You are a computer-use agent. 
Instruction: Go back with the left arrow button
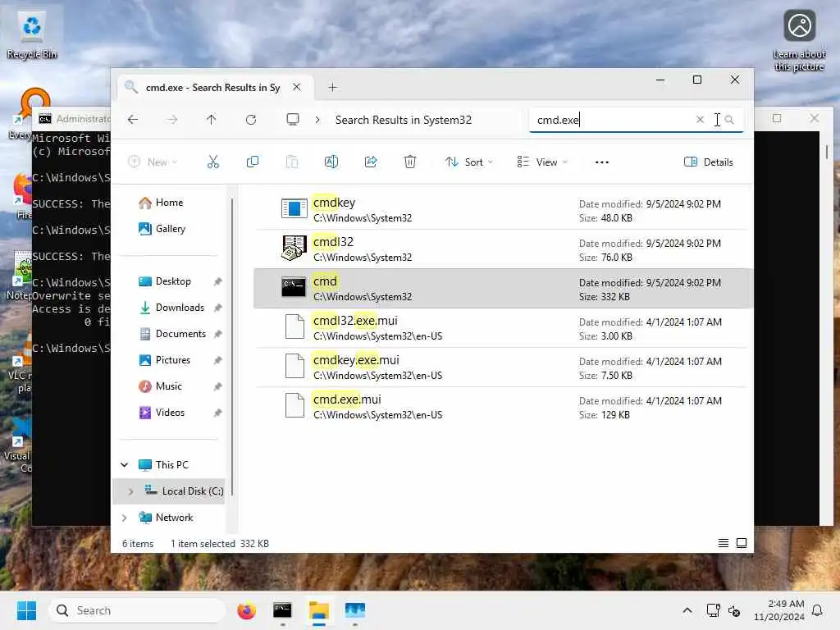pyautogui.click(x=133, y=120)
